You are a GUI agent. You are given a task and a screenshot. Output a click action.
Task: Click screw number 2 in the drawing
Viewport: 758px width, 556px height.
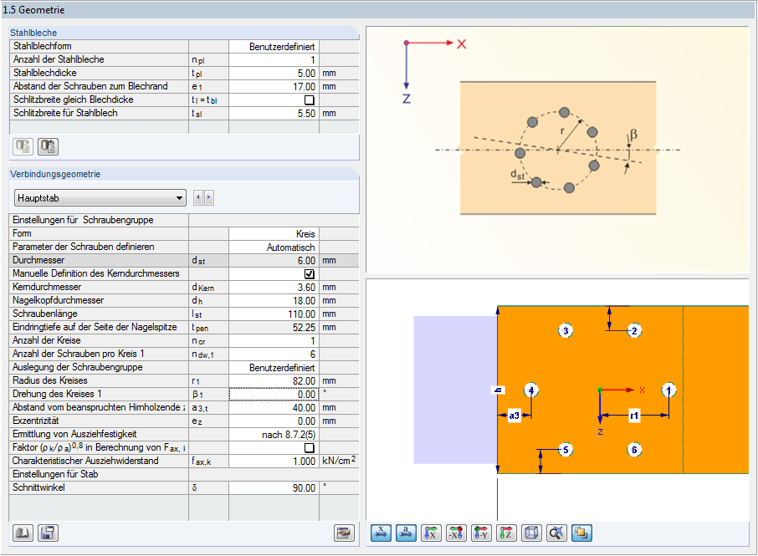pyautogui.click(x=634, y=331)
